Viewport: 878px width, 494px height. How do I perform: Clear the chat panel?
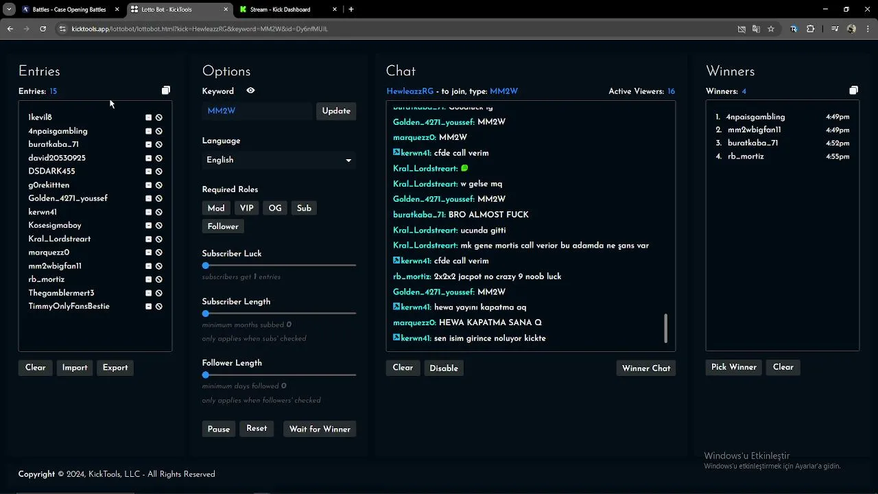(403, 368)
